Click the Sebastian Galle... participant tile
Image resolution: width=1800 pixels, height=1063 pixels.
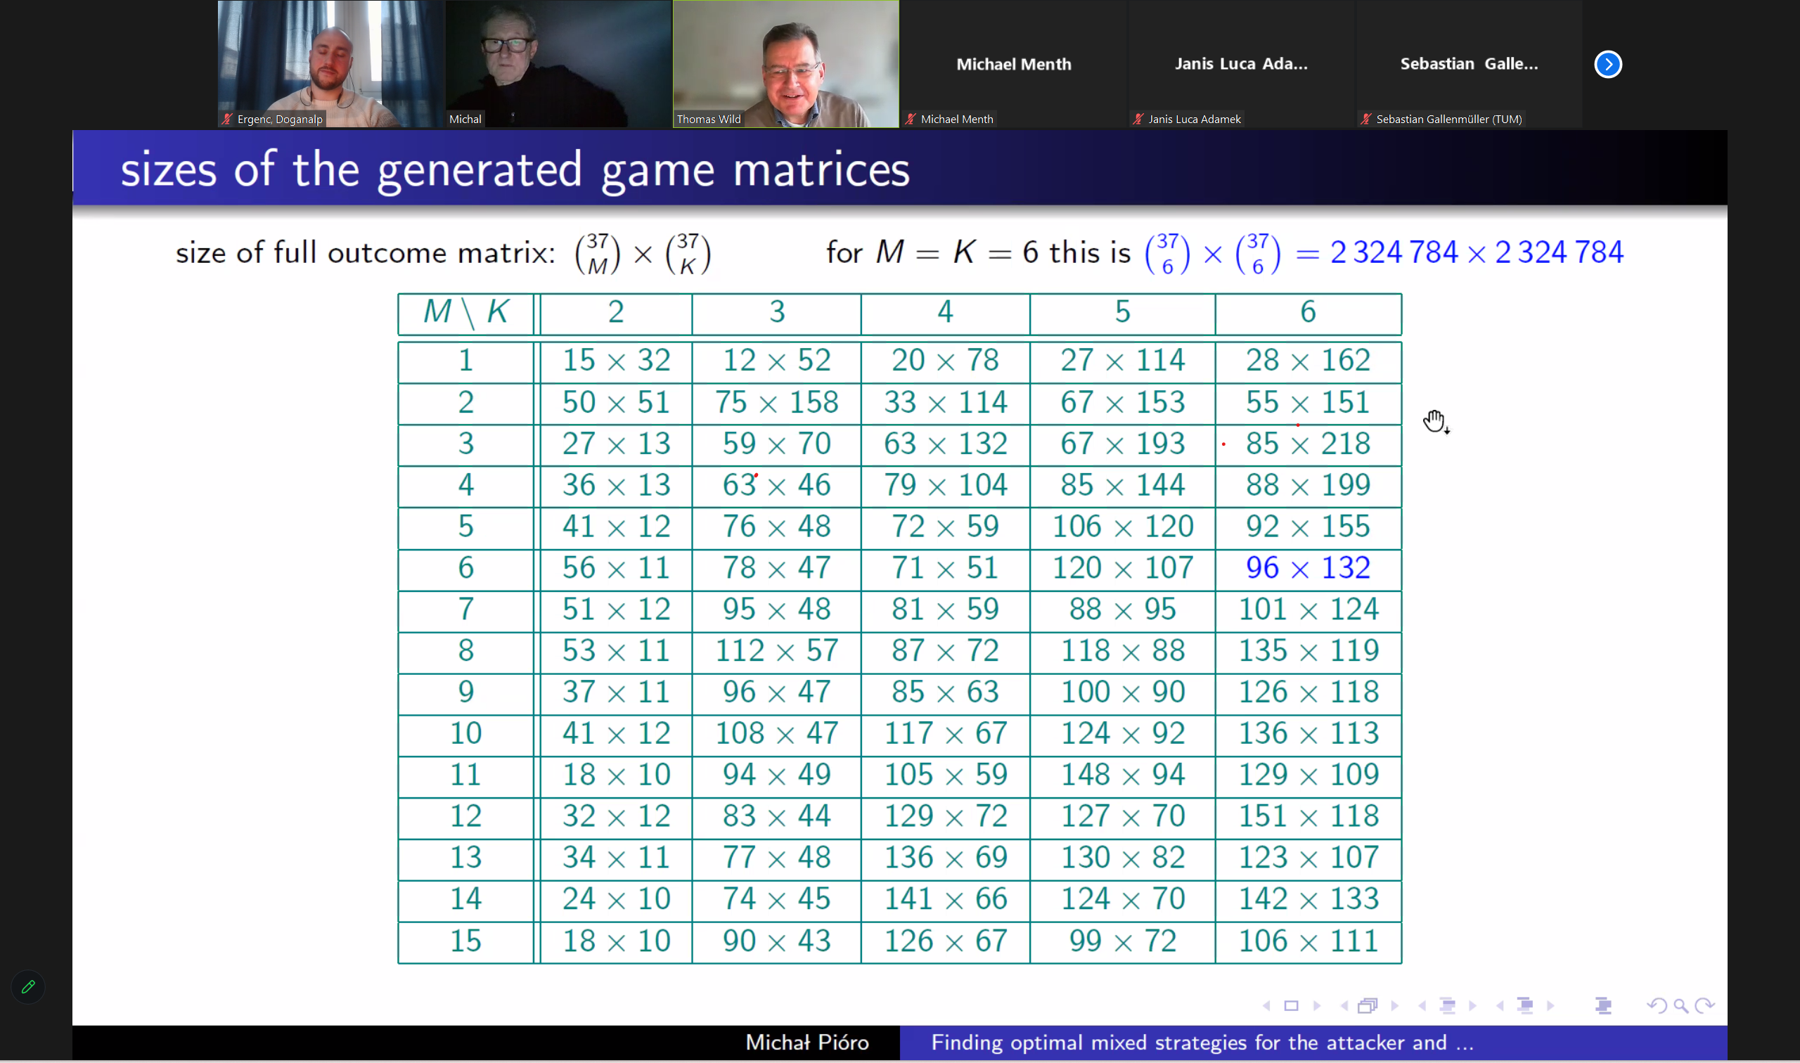[x=1468, y=65]
